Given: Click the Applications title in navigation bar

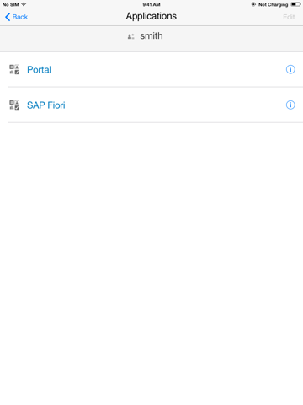Looking at the screenshot, I should coord(151,16).
